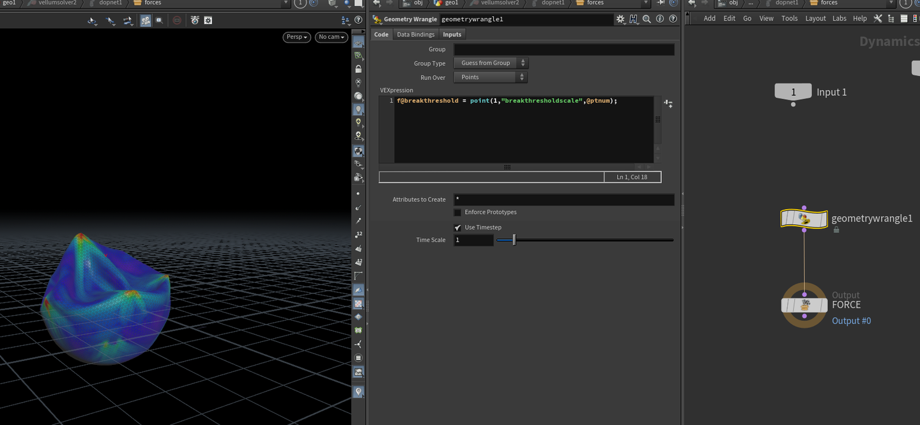Open the Group Type dropdown
The width and height of the screenshot is (920, 425).
click(x=491, y=63)
